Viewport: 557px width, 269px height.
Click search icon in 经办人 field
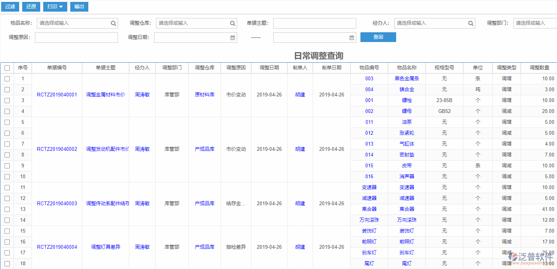click(471, 23)
